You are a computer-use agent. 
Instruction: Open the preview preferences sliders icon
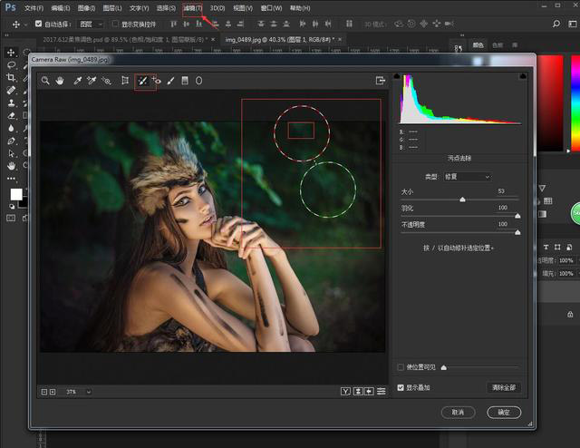(x=382, y=392)
